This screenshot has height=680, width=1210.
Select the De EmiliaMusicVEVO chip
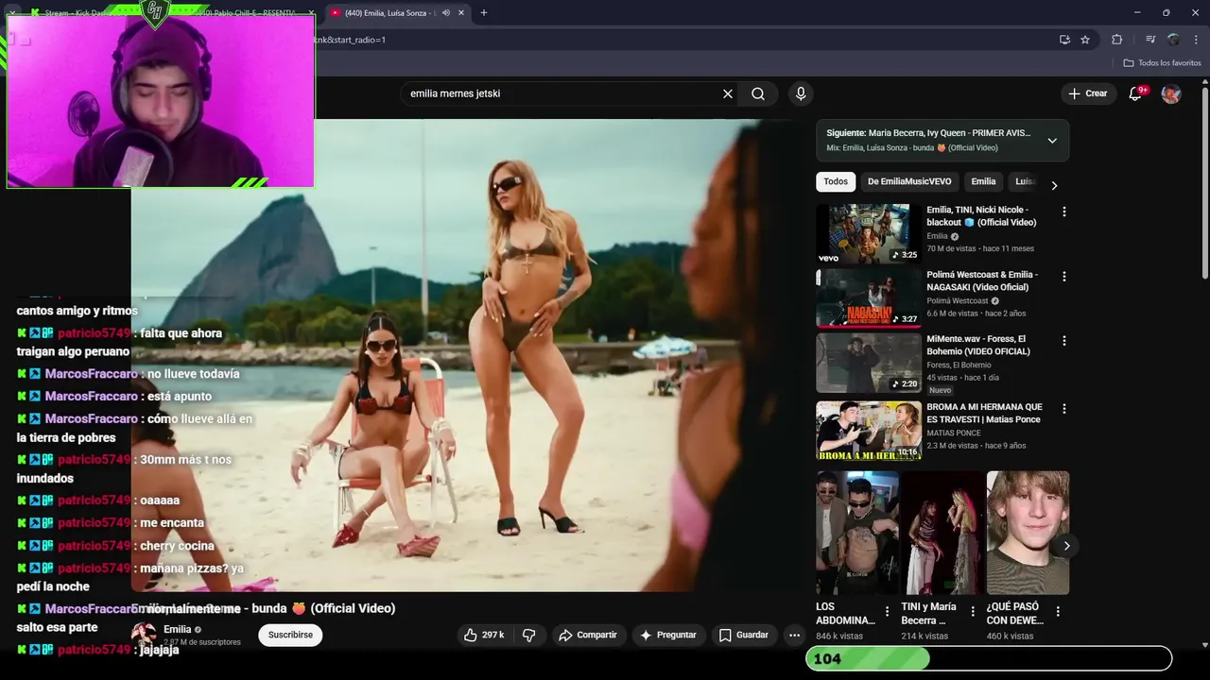click(909, 181)
